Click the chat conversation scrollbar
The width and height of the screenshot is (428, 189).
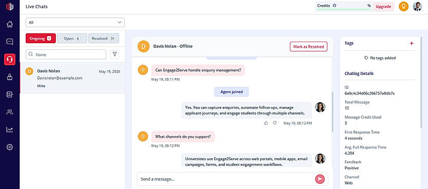point(332,112)
